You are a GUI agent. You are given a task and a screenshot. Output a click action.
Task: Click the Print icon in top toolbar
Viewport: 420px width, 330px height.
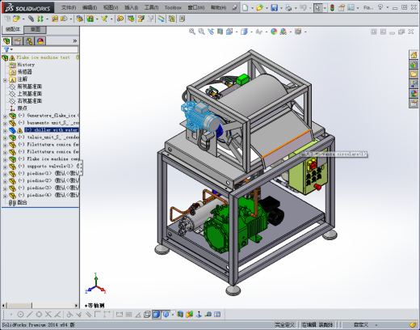coord(288,7)
